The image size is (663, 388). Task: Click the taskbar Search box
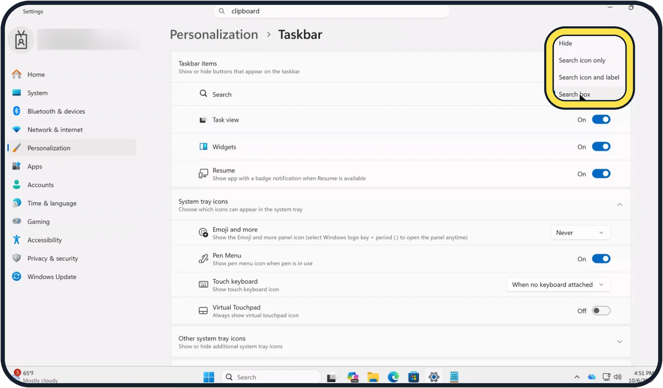(271, 377)
